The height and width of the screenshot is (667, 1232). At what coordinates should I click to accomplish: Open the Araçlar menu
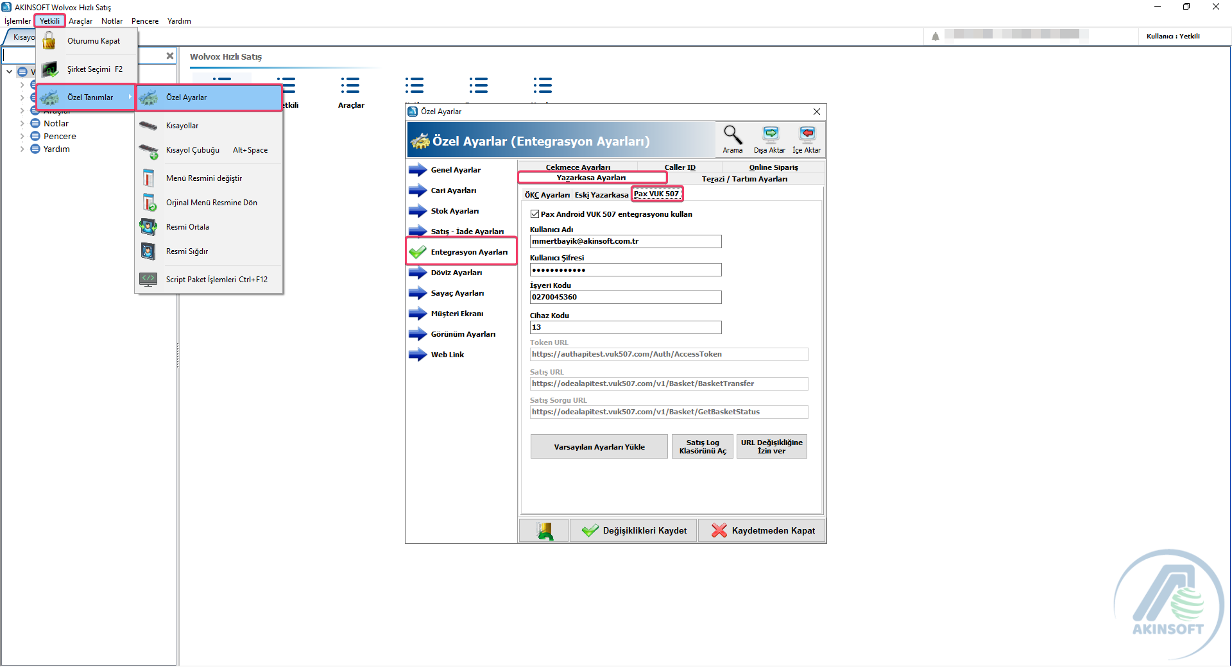click(80, 21)
